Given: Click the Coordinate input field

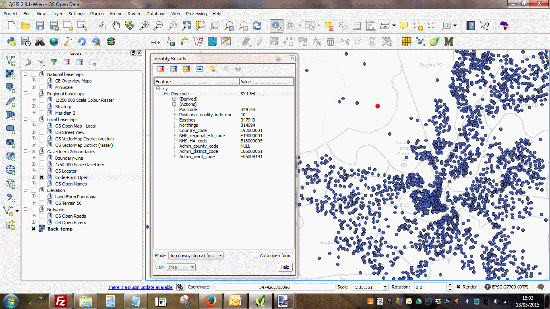Looking at the screenshot, I should [x=275, y=287].
